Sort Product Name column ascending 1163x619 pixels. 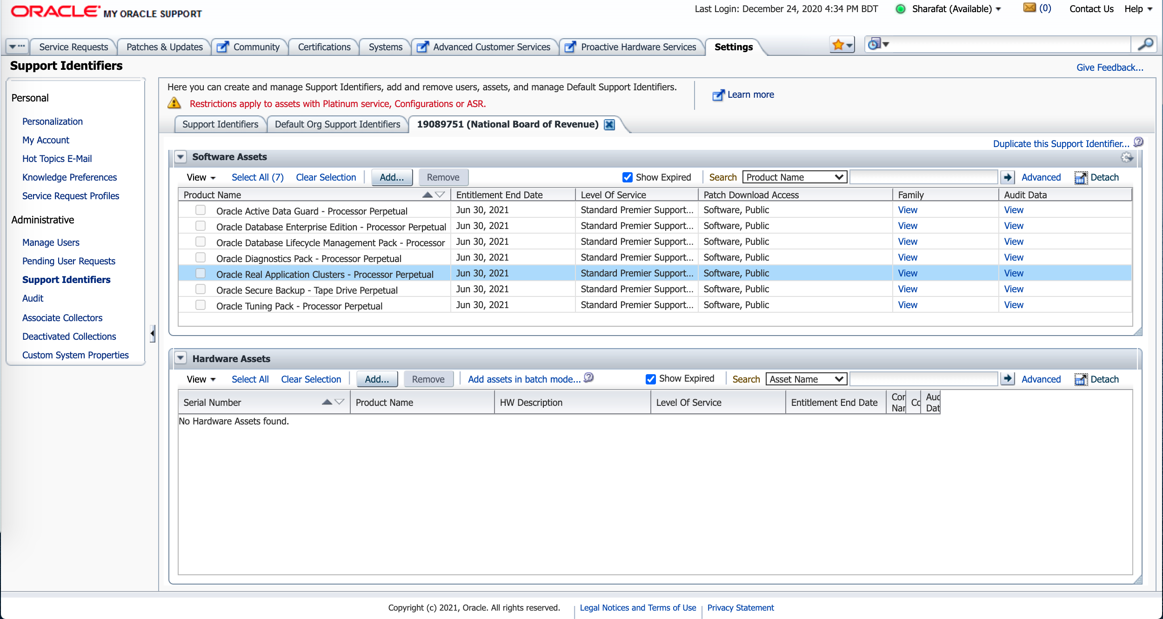tap(428, 195)
